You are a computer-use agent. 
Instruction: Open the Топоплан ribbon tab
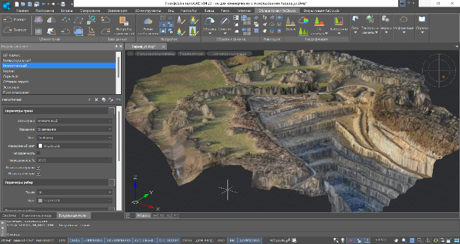coord(244,11)
